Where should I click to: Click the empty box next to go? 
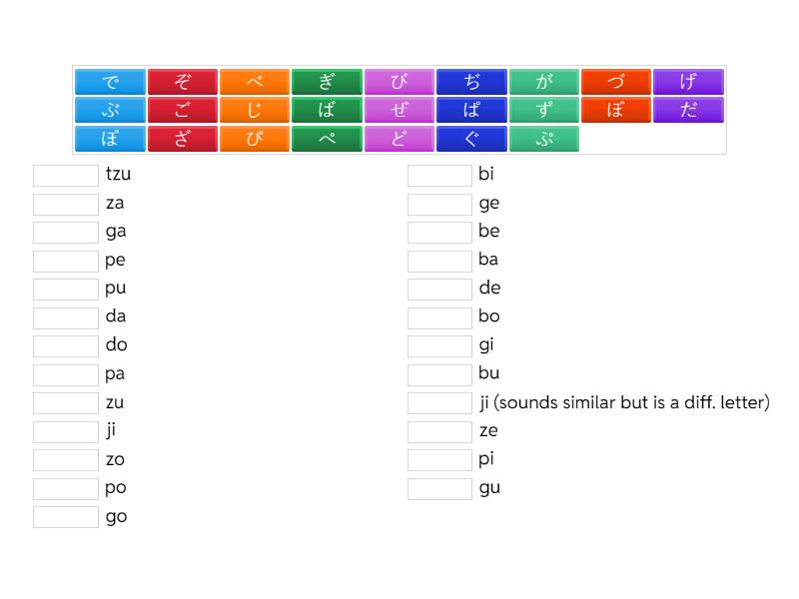pyautogui.click(x=66, y=517)
